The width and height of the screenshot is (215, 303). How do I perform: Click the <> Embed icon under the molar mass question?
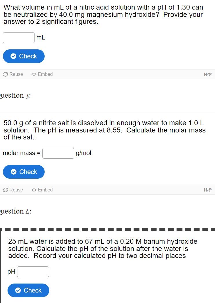point(34,190)
